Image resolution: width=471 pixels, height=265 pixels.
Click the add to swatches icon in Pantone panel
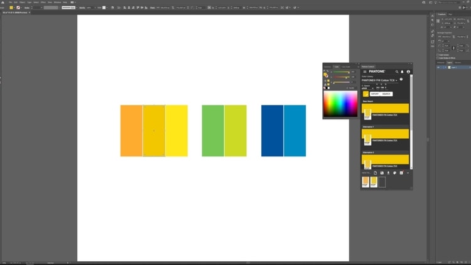click(x=401, y=173)
